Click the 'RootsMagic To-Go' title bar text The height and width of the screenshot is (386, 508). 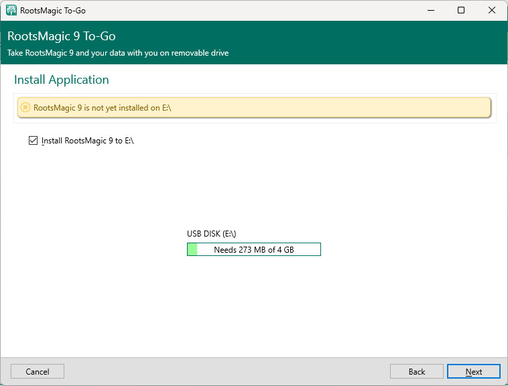53,11
